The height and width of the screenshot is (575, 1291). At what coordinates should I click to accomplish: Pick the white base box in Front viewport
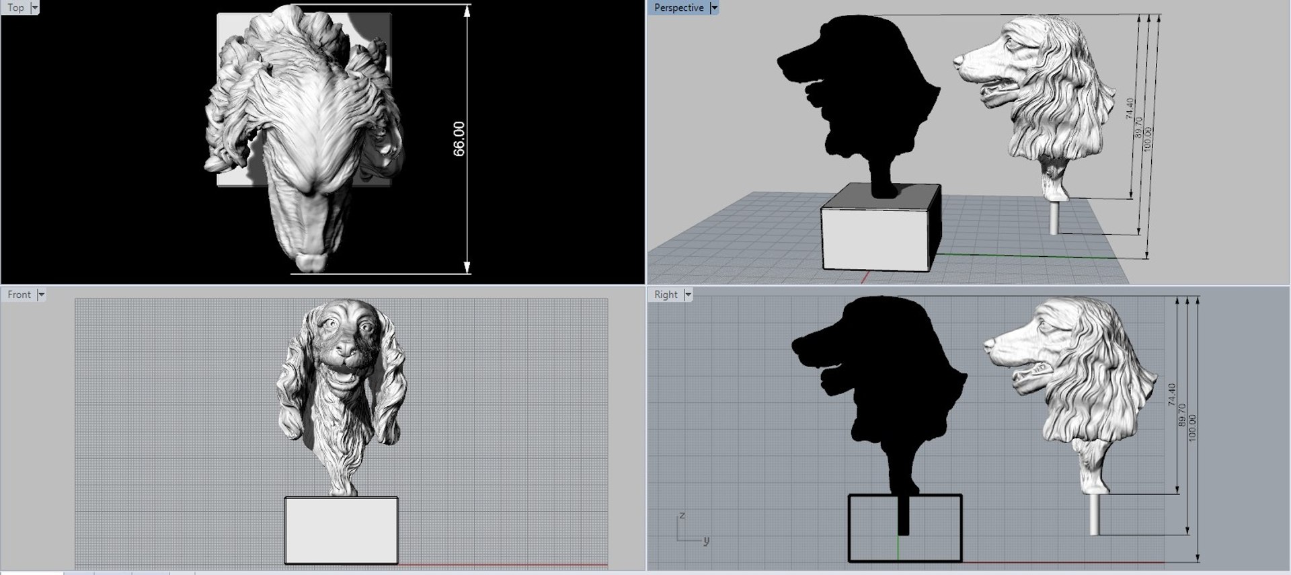point(342,530)
